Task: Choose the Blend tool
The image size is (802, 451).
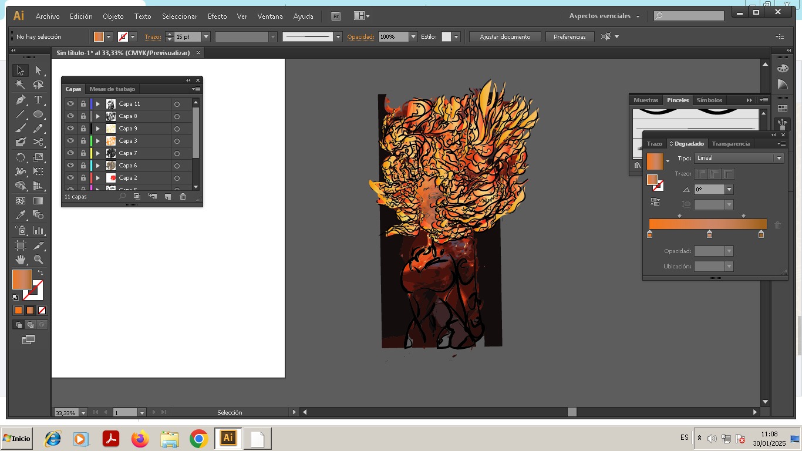Action: pyautogui.click(x=38, y=216)
